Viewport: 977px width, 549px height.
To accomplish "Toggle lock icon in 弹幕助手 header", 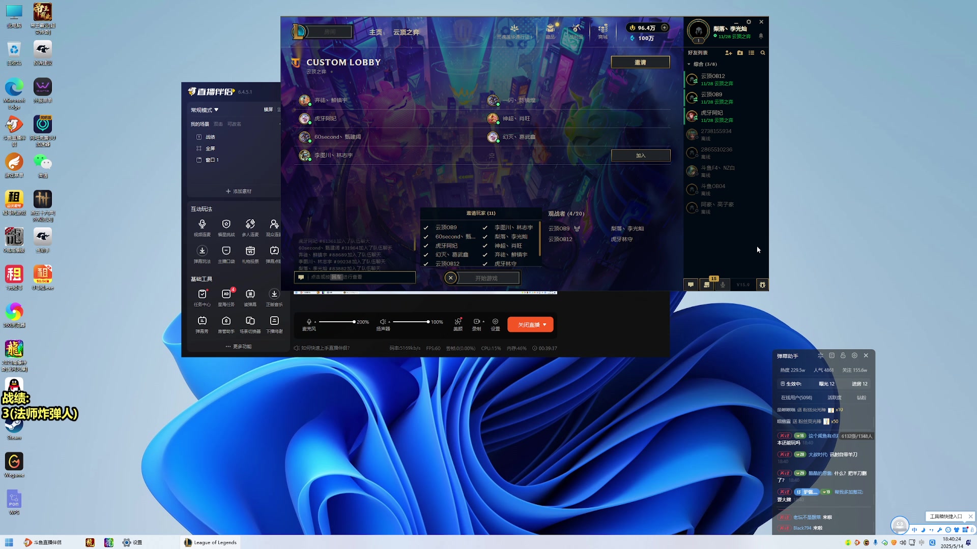I will pos(843,356).
